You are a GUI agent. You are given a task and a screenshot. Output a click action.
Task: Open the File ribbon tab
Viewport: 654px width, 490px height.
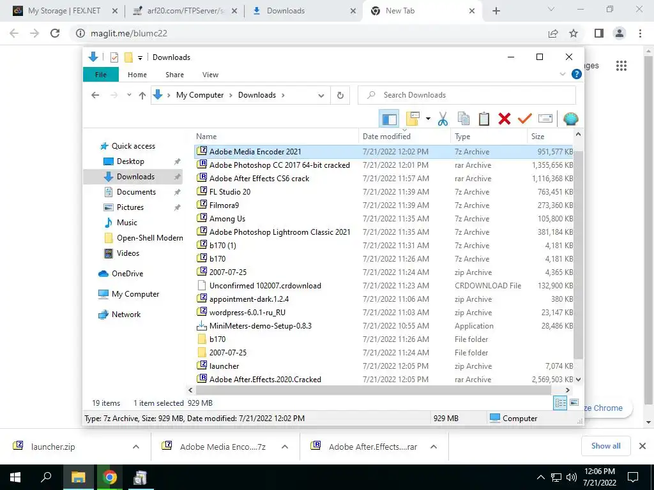[101, 75]
